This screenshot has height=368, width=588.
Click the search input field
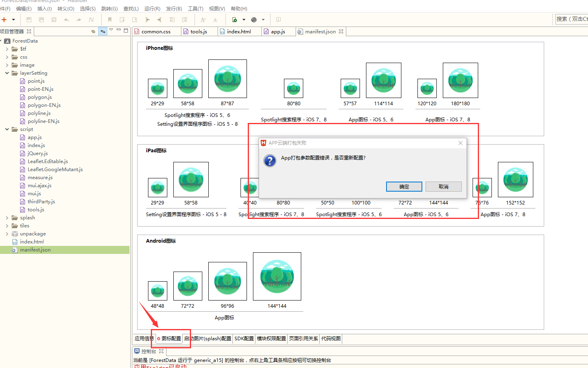(x=572, y=19)
